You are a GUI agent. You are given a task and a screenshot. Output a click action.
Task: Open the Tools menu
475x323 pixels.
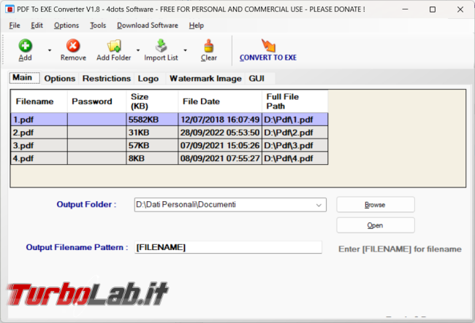[98, 26]
